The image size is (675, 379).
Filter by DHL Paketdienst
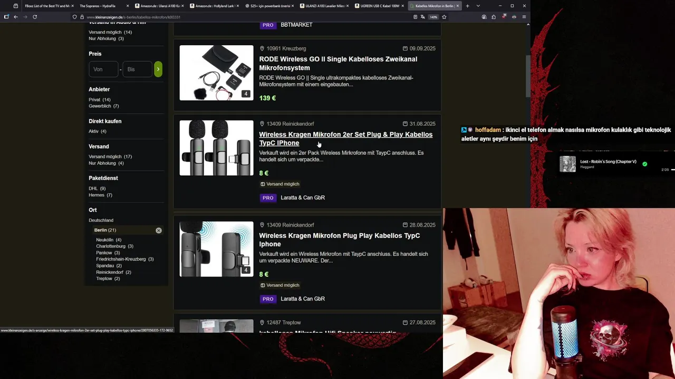tap(97, 188)
